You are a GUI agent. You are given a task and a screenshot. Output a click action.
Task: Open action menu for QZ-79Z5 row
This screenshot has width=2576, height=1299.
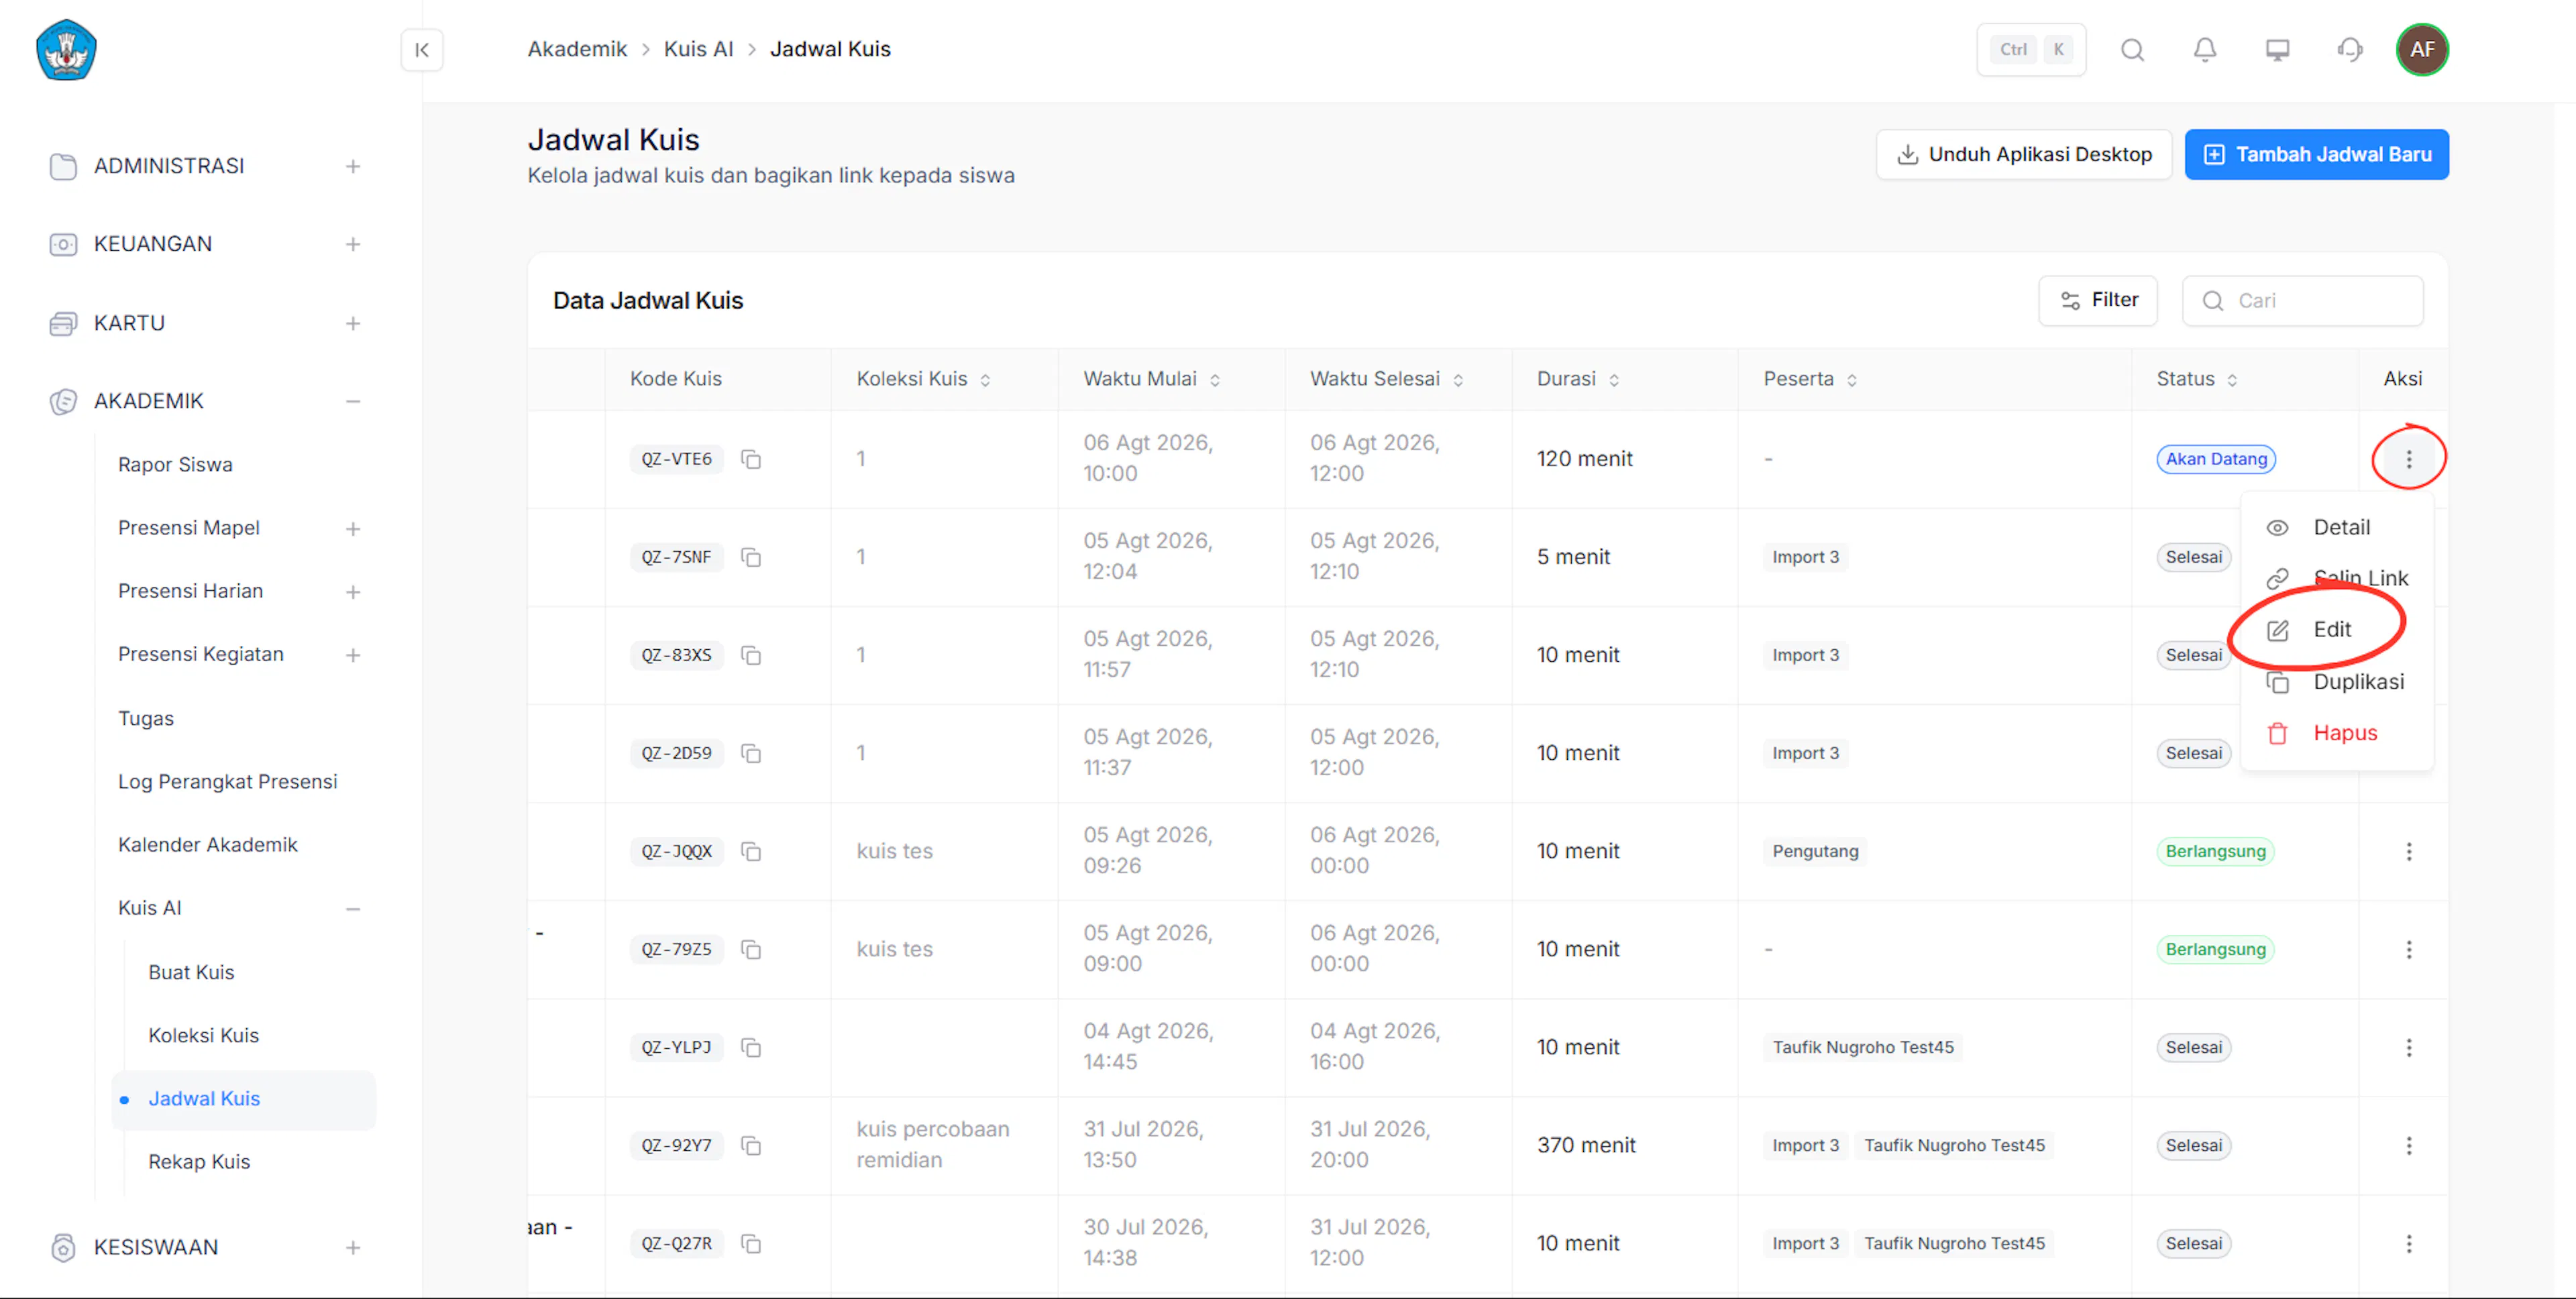coord(2409,949)
